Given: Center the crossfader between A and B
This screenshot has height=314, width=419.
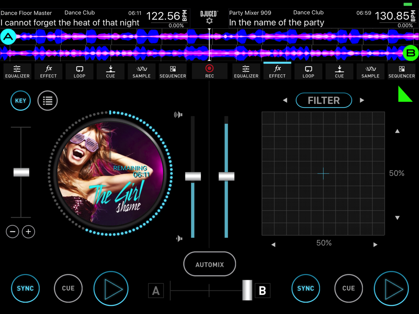Looking at the screenshot, I should (209, 290).
